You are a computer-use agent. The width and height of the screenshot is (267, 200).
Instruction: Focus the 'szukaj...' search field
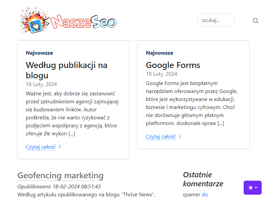click(216, 20)
